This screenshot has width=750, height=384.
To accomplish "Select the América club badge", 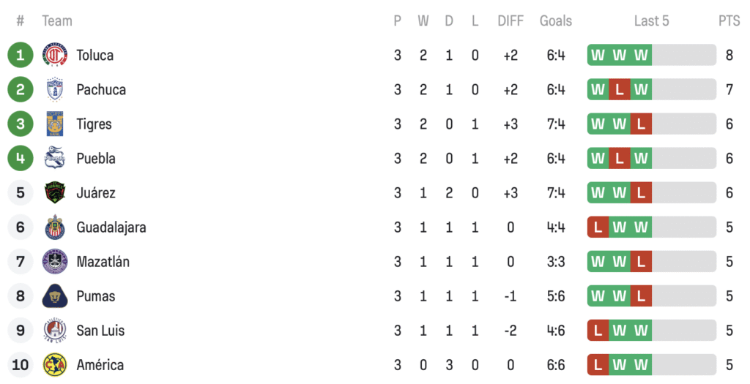I will [55, 364].
